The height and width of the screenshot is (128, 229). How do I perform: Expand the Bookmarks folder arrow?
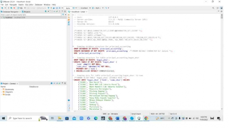click(1, 89)
